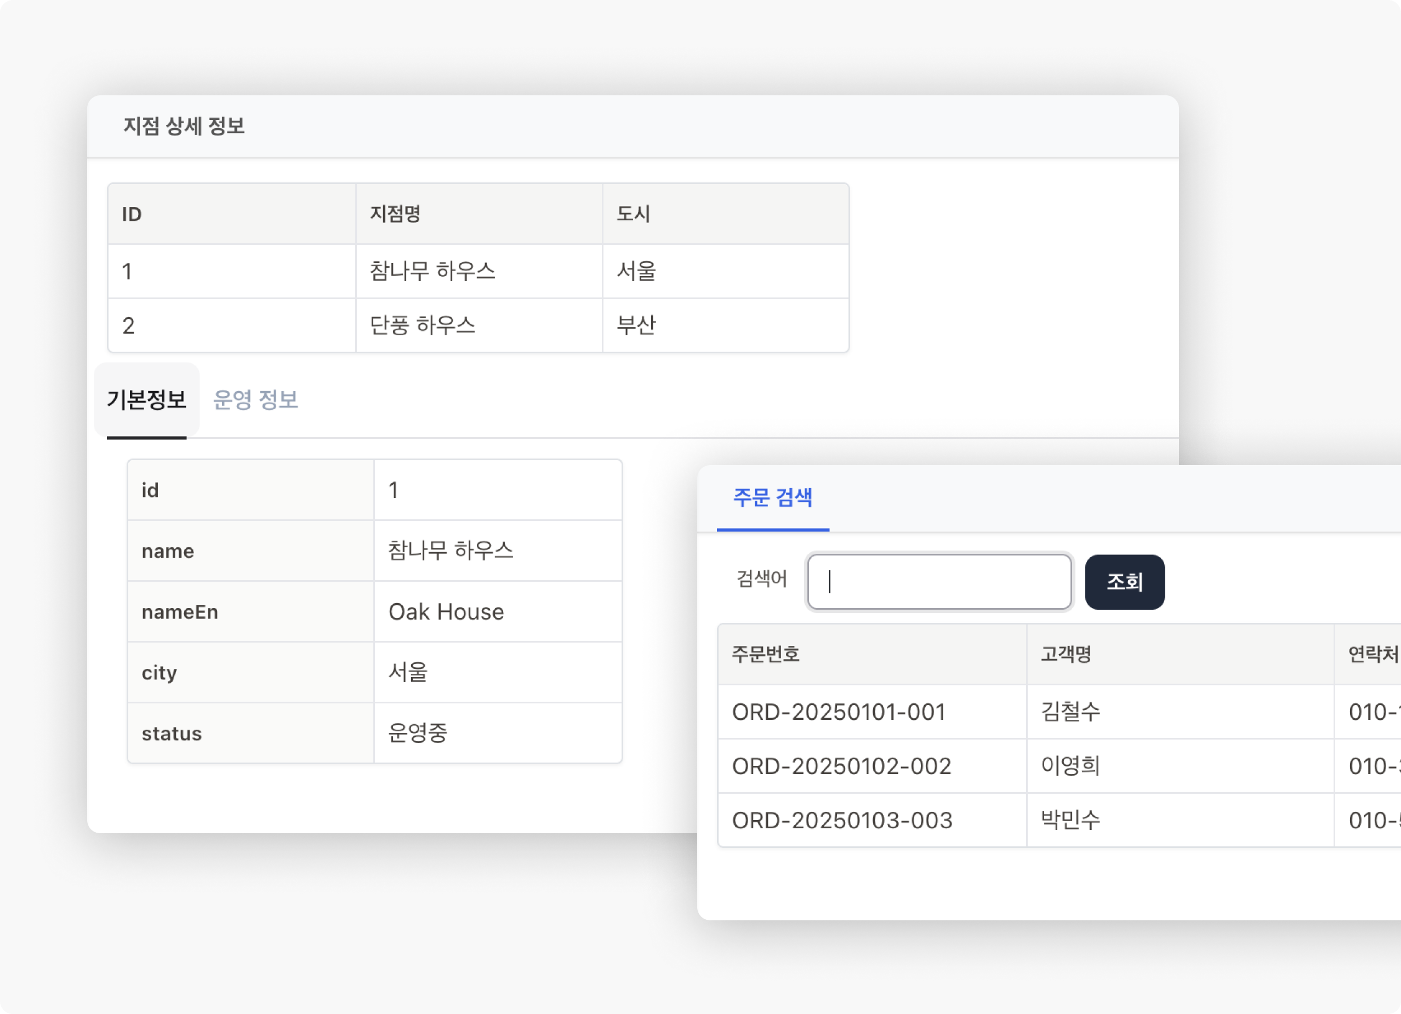The image size is (1401, 1014).
Task: Select row with 단풍 하우스 branch
Action: [423, 325]
